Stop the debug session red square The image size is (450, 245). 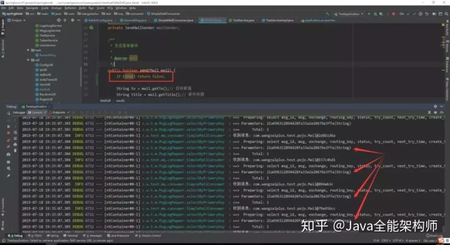pos(8,133)
